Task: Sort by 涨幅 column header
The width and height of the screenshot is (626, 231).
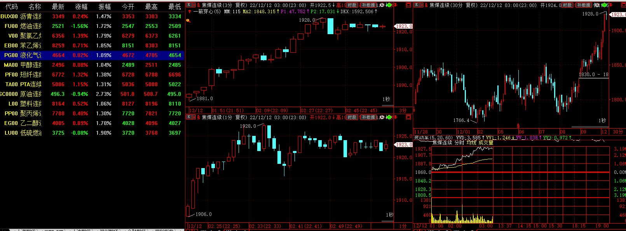Action: click(82, 7)
